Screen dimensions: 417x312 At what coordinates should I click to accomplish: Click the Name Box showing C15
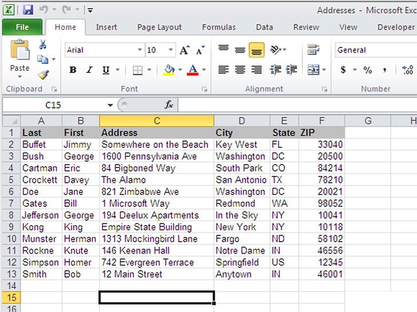pyautogui.click(x=53, y=105)
